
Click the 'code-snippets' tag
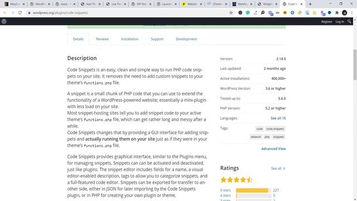pos(275,129)
